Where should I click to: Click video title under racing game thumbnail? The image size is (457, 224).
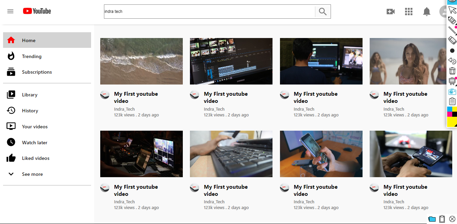pyautogui.click(x=405, y=190)
